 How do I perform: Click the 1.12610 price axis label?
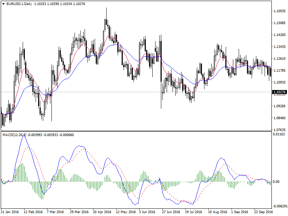[x=280, y=59]
